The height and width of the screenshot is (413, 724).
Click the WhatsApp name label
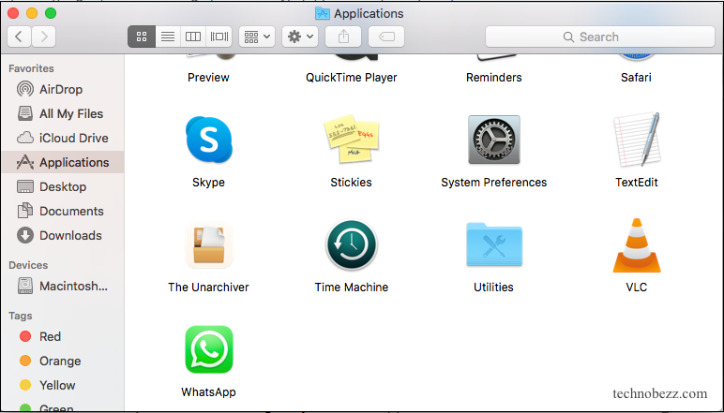point(208,391)
